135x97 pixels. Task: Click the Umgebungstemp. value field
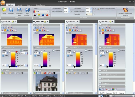88,11
